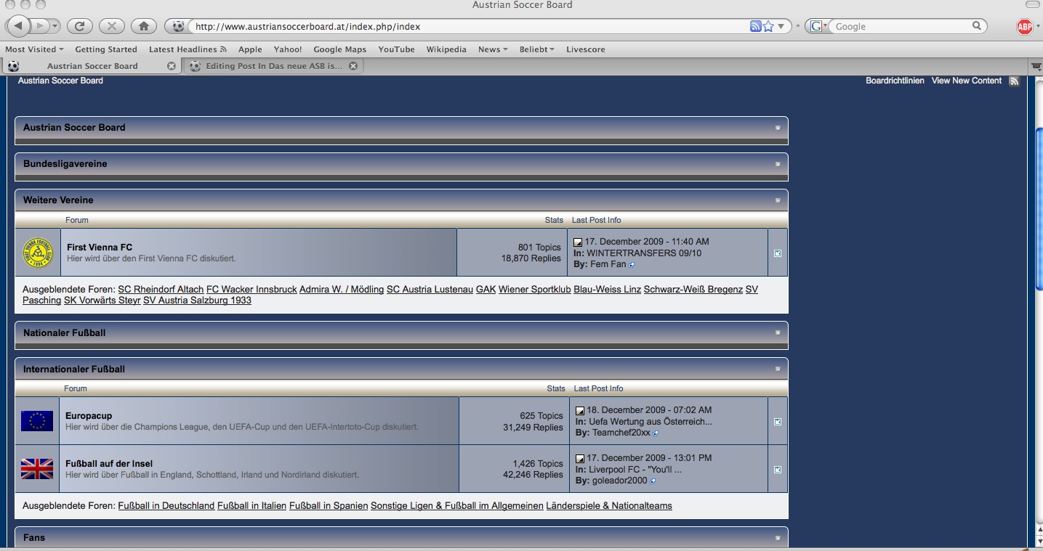Viewport: 1043px width, 551px height.
Task: Open last post icon before 17. December 13:01 PM
Action: (x=580, y=458)
